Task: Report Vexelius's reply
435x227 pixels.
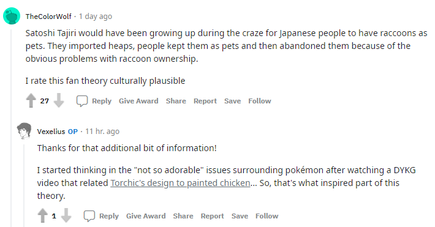Action: (x=212, y=216)
